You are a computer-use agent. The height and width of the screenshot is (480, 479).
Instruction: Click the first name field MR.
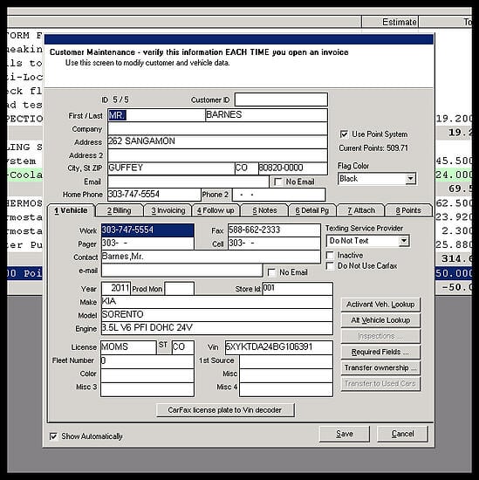point(156,115)
